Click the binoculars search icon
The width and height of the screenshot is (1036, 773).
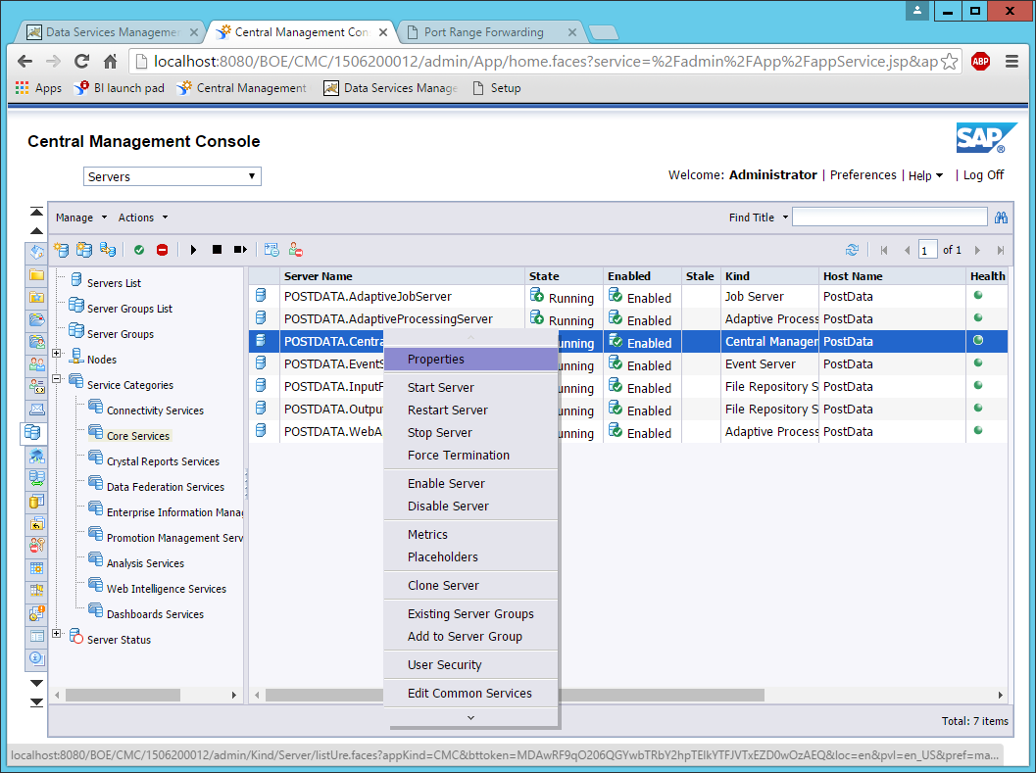[x=1001, y=217]
